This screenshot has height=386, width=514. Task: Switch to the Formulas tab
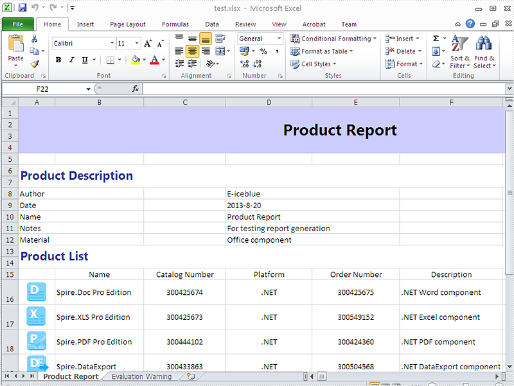(x=175, y=24)
